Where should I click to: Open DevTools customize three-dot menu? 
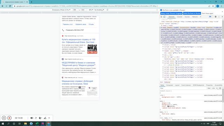tap(219, 17)
